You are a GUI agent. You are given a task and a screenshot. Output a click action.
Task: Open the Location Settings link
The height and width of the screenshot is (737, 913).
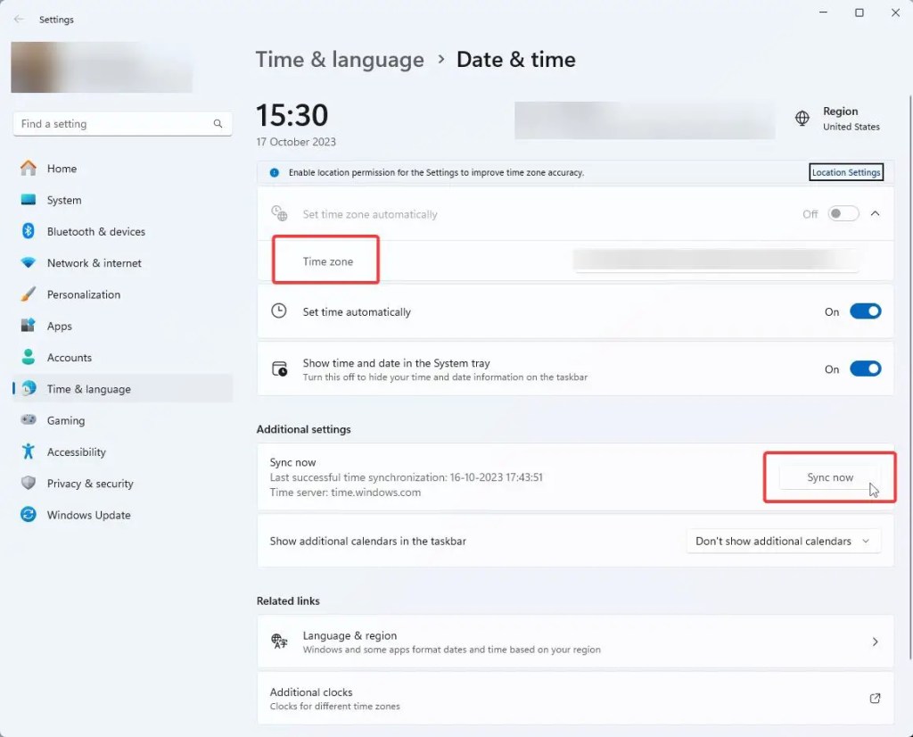[846, 172]
